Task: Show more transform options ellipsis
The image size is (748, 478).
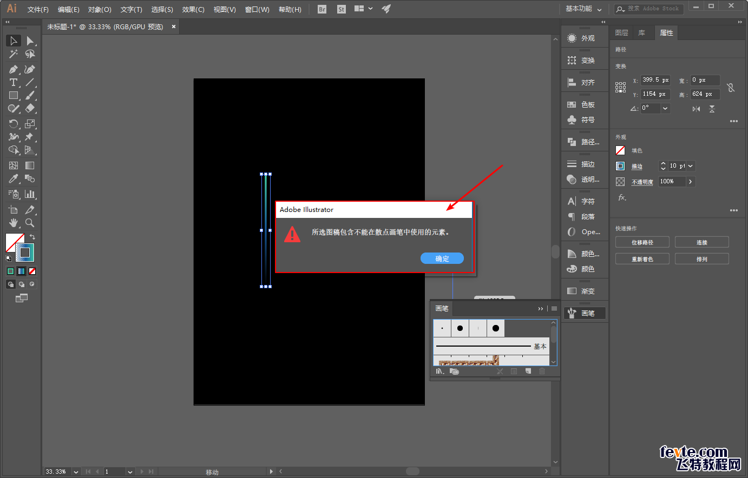Action: pos(734,121)
